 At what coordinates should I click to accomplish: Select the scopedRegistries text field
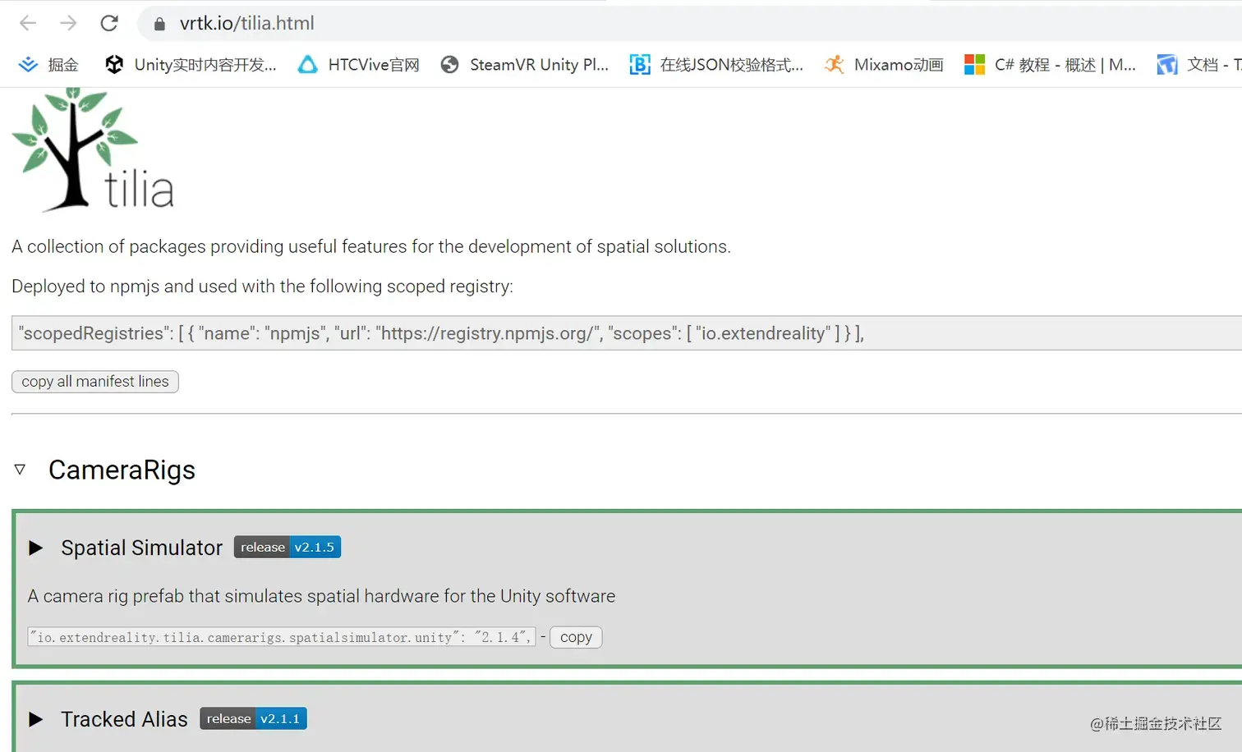tap(627, 333)
